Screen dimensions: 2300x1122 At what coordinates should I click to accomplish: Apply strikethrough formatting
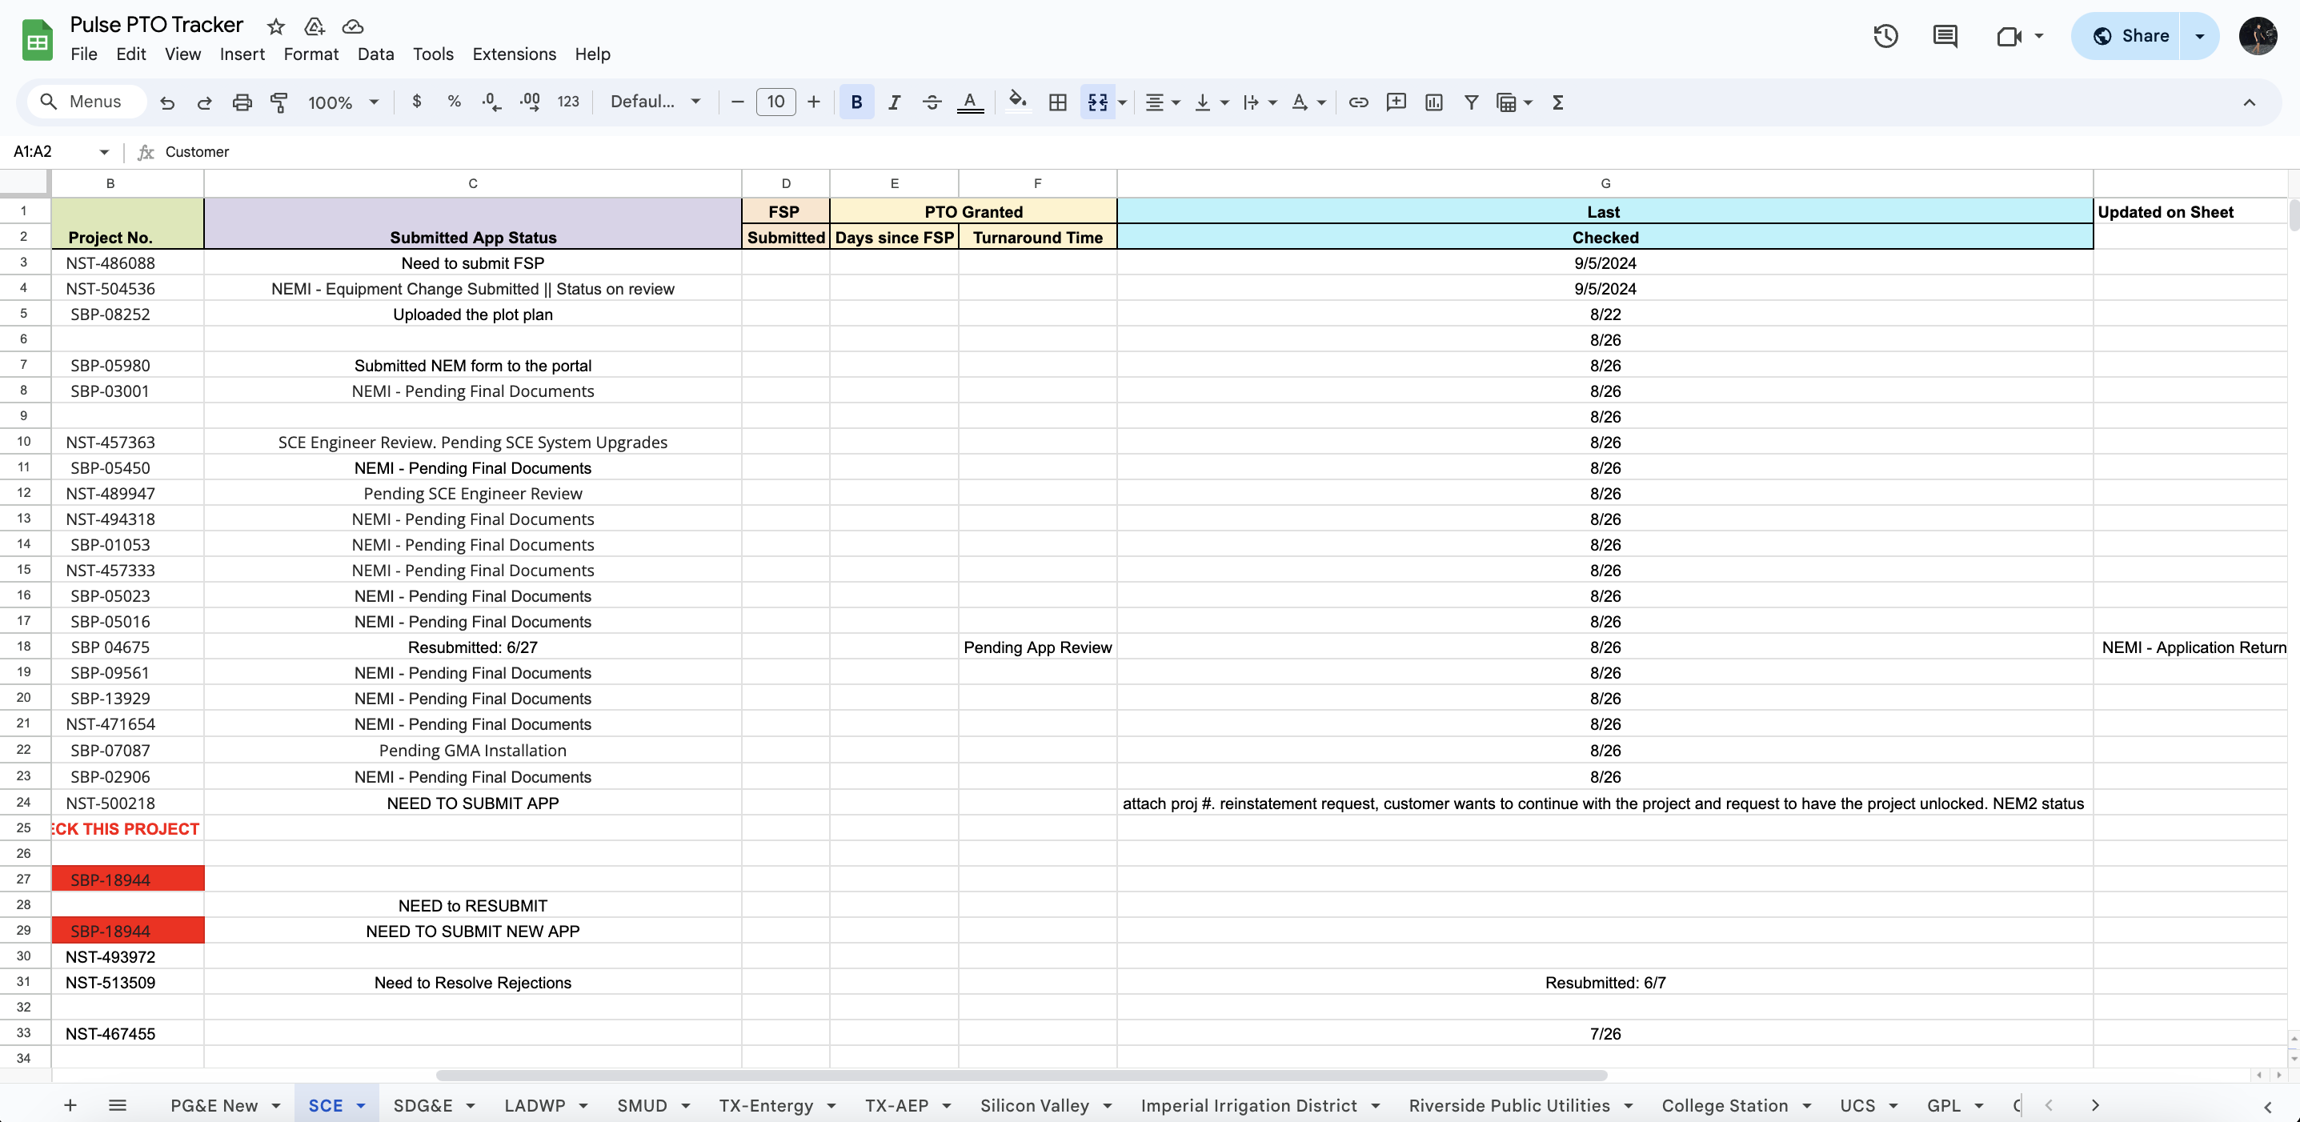click(932, 102)
